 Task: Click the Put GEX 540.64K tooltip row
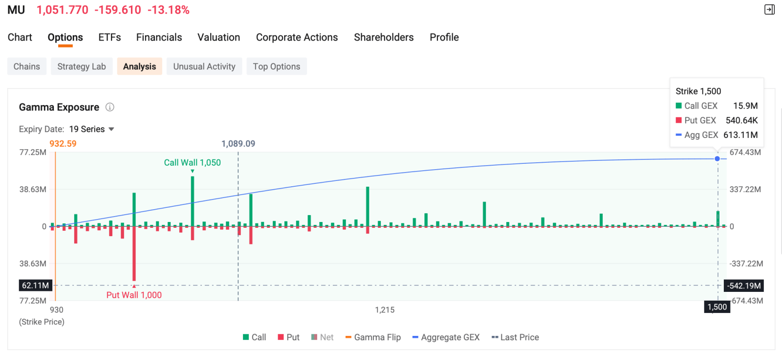[x=717, y=120]
